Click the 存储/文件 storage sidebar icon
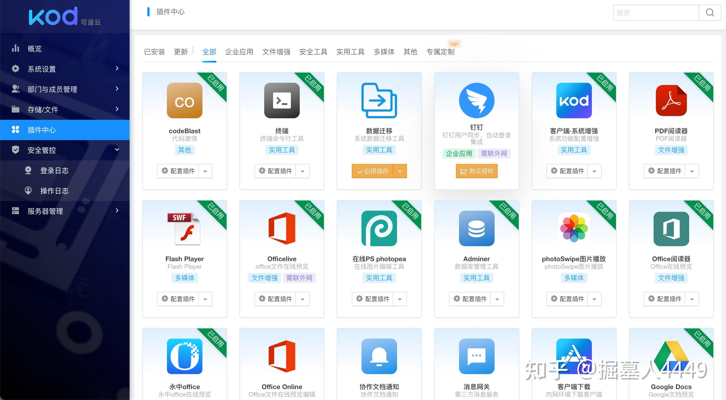 (15, 109)
